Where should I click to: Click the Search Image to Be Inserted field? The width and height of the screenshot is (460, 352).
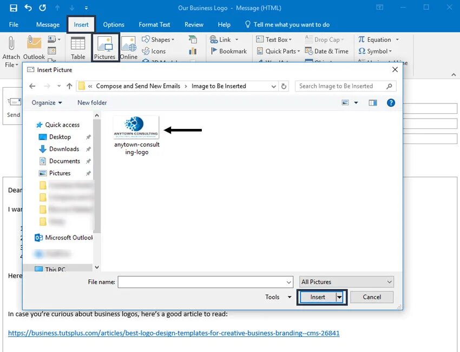(346, 86)
